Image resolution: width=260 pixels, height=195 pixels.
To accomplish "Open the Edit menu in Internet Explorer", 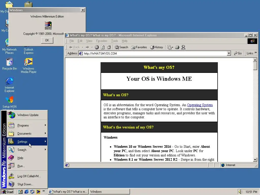I will pyautogui.click(x=80, y=41).
